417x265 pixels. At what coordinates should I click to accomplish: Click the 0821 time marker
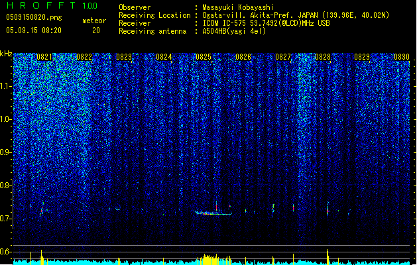click(x=44, y=57)
